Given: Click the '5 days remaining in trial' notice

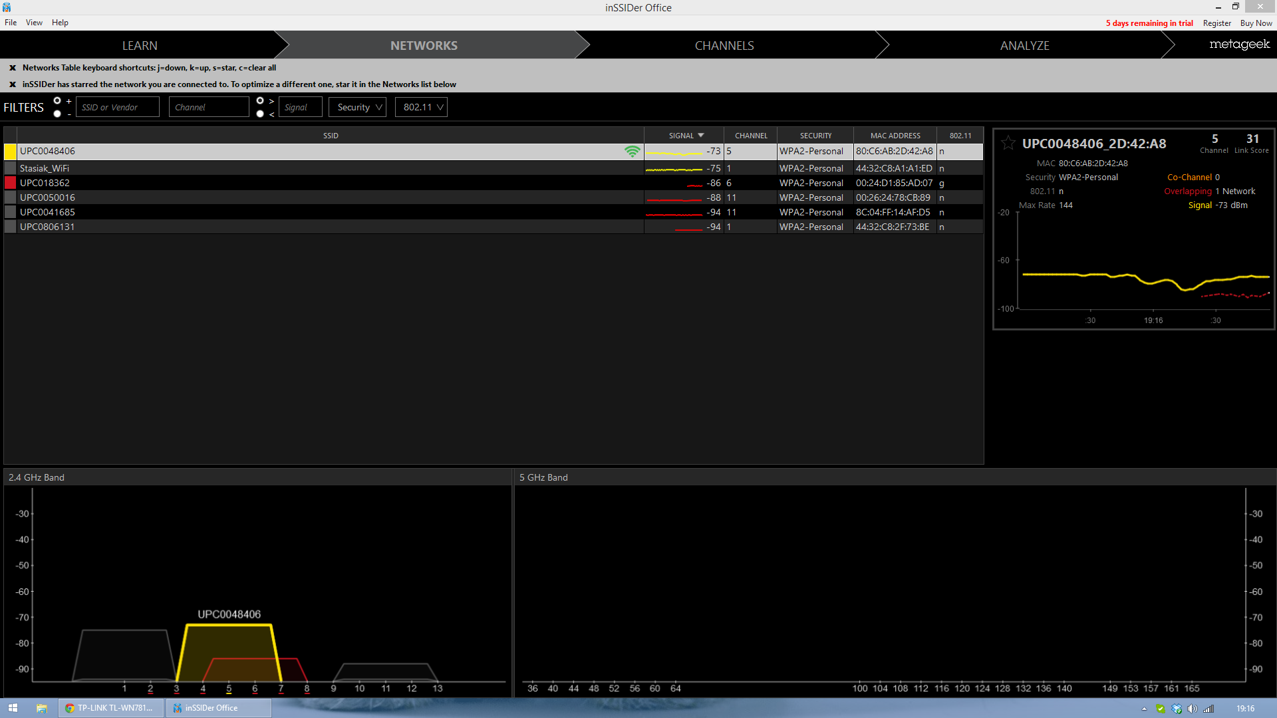Looking at the screenshot, I should click(1149, 23).
